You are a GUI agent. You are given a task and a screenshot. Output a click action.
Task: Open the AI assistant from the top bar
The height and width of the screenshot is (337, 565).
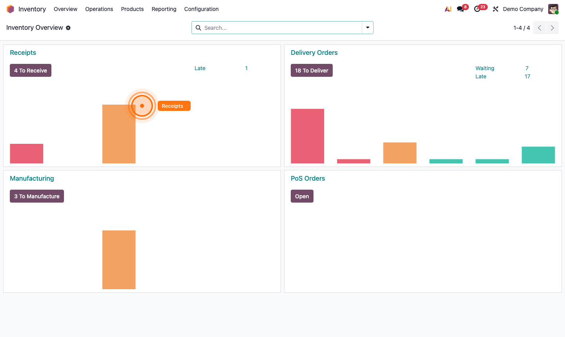coord(448,9)
